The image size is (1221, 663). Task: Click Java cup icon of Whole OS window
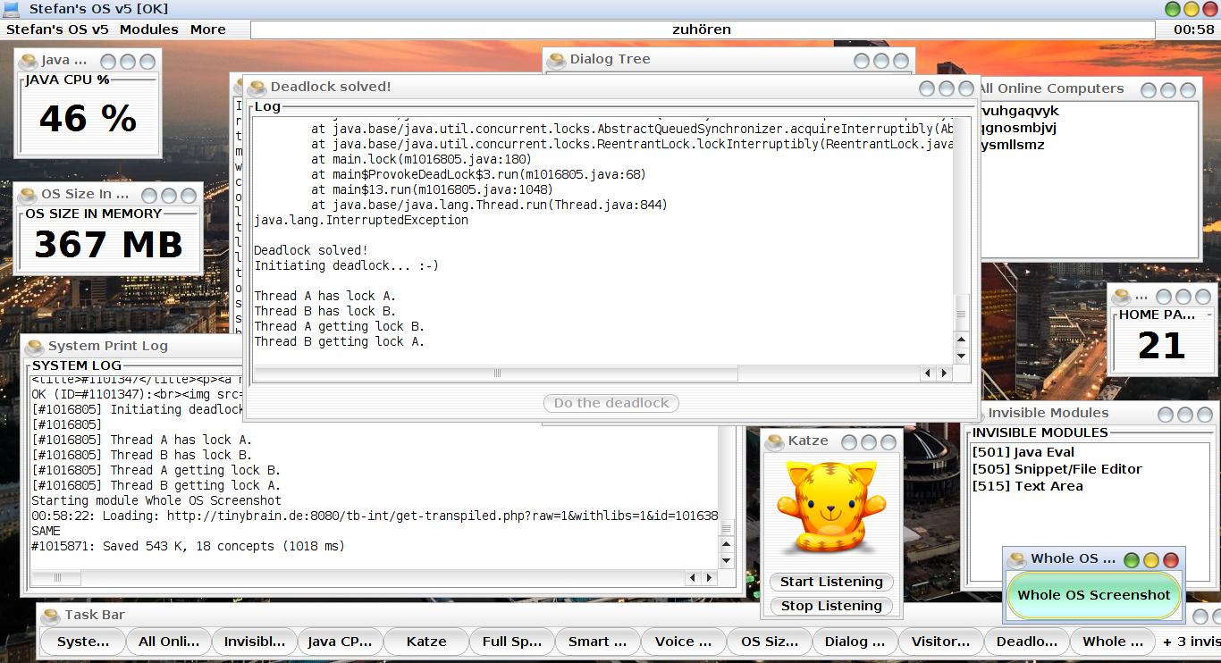click(x=1017, y=559)
